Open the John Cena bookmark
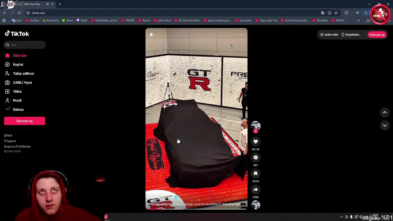The width and height of the screenshot is (393, 221). pyautogui.click(x=162, y=21)
